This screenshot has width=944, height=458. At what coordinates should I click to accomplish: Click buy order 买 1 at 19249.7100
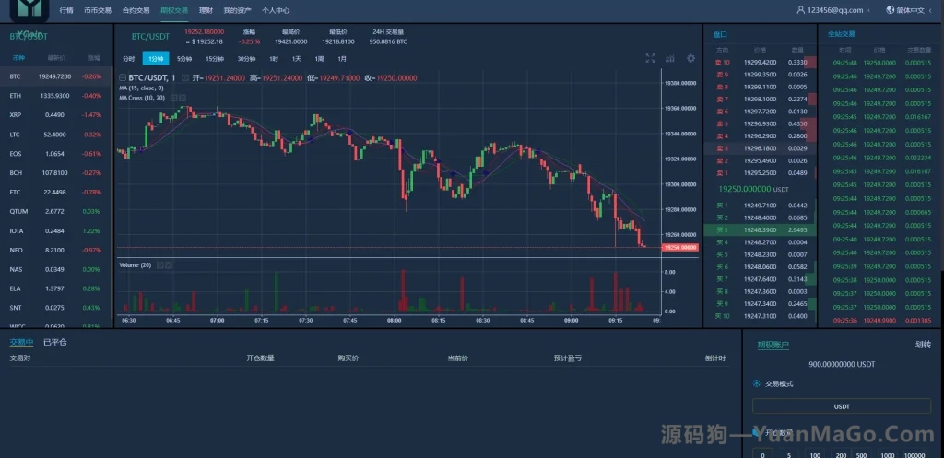tap(760, 206)
